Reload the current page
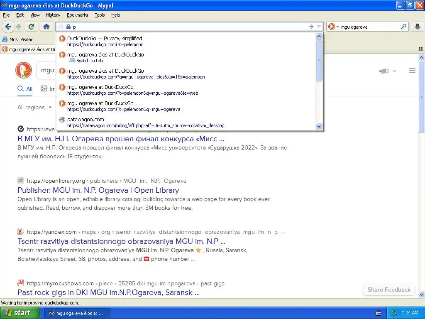 [x=32, y=27]
